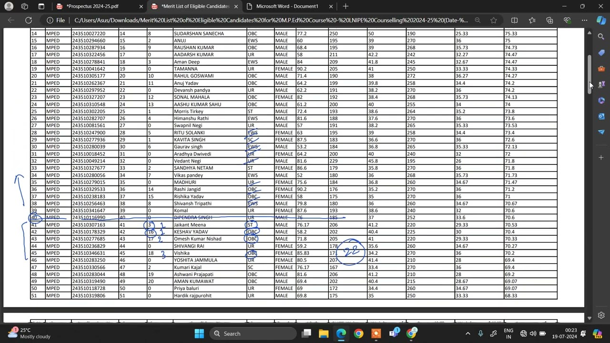Close the Merit List tab
610x343 pixels.
[x=236, y=7]
